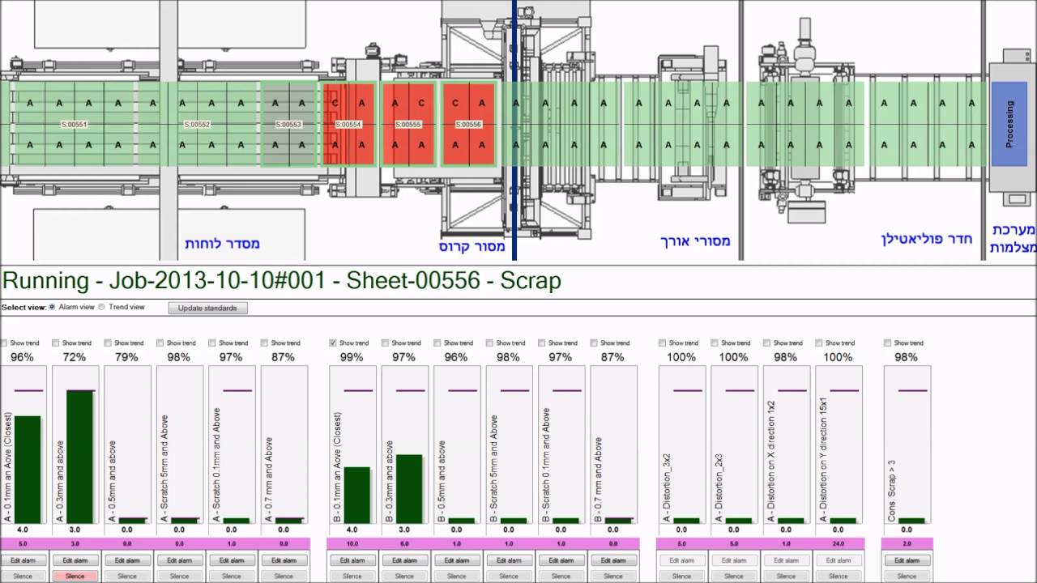Edit alarm for A - 0.3mm and above gauge
1037x583 pixels.
75,560
